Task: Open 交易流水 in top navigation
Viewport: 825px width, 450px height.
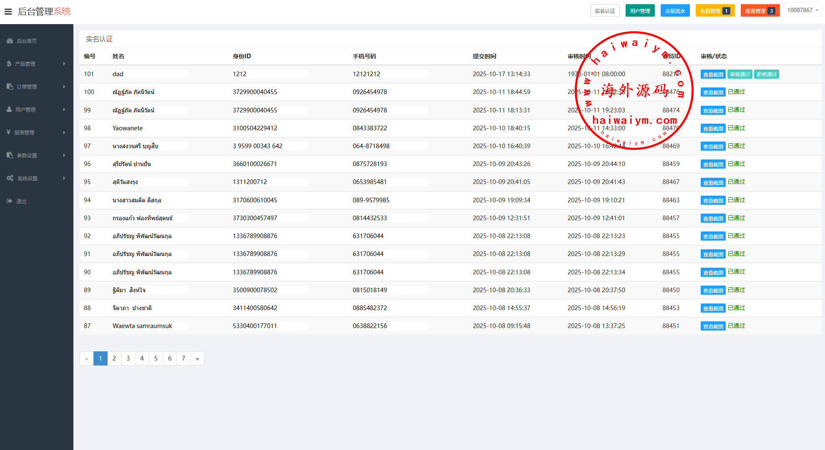Action: [675, 11]
